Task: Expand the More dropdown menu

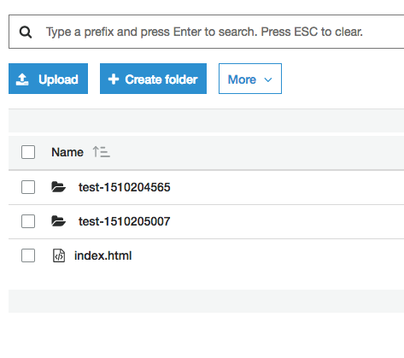Action: (250, 79)
